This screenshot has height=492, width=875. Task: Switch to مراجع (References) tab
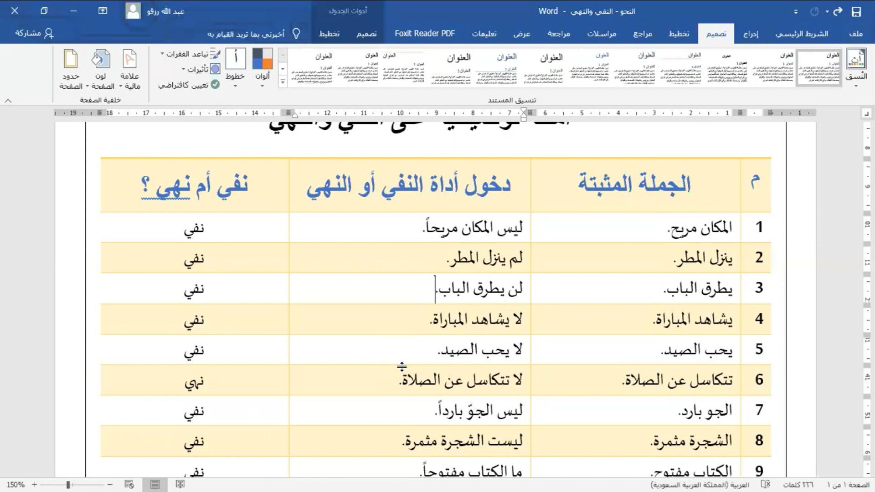(643, 34)
